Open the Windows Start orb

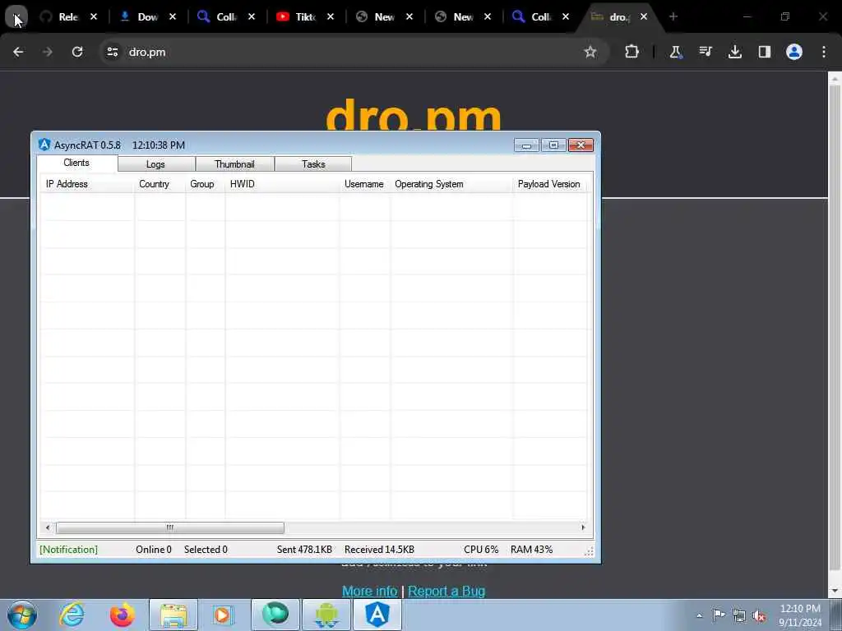pos(22,615)
